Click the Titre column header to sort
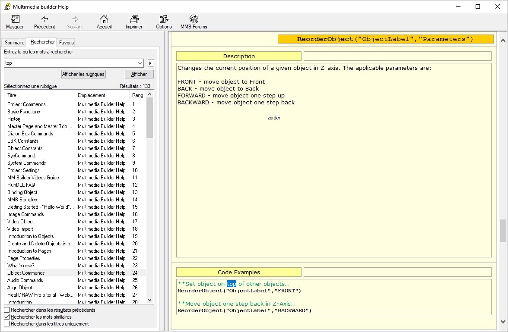 click(40, 95)
